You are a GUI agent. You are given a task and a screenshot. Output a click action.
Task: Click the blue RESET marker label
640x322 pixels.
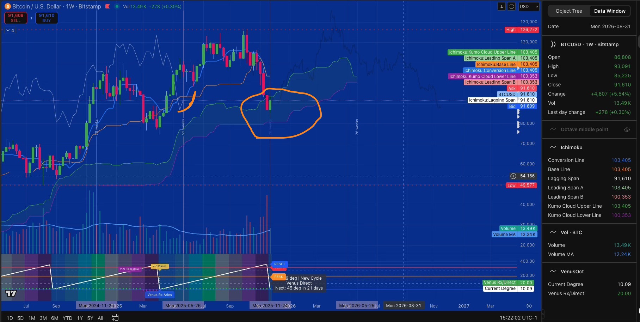tap(279, 264)
